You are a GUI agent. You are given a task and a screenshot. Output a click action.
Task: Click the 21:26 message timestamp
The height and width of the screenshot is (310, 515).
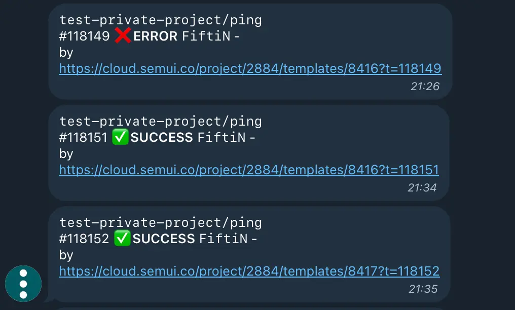425,86
